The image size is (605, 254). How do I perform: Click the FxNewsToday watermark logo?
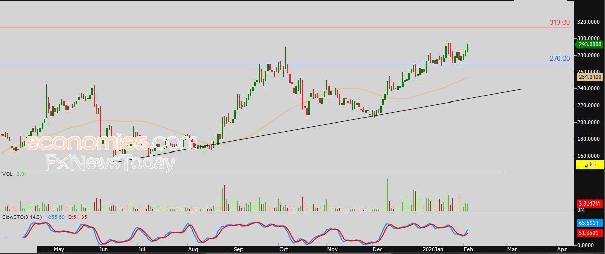coord(110,163)
